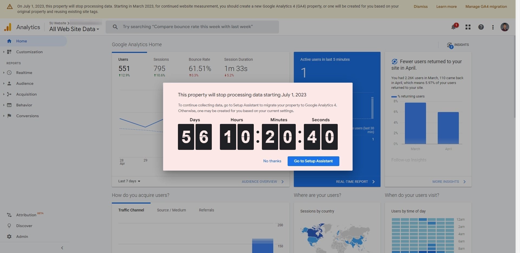
Task: Click the Analytics search field
Action: (x=192, y=27)
